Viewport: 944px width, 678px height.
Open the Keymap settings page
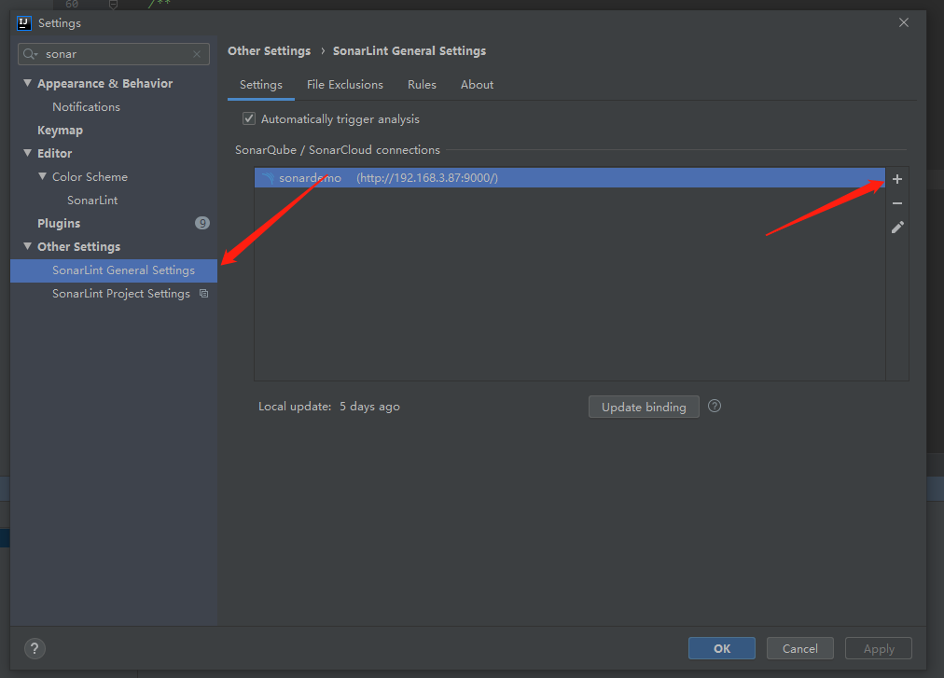pyautogui.click(x=61, y=130)
